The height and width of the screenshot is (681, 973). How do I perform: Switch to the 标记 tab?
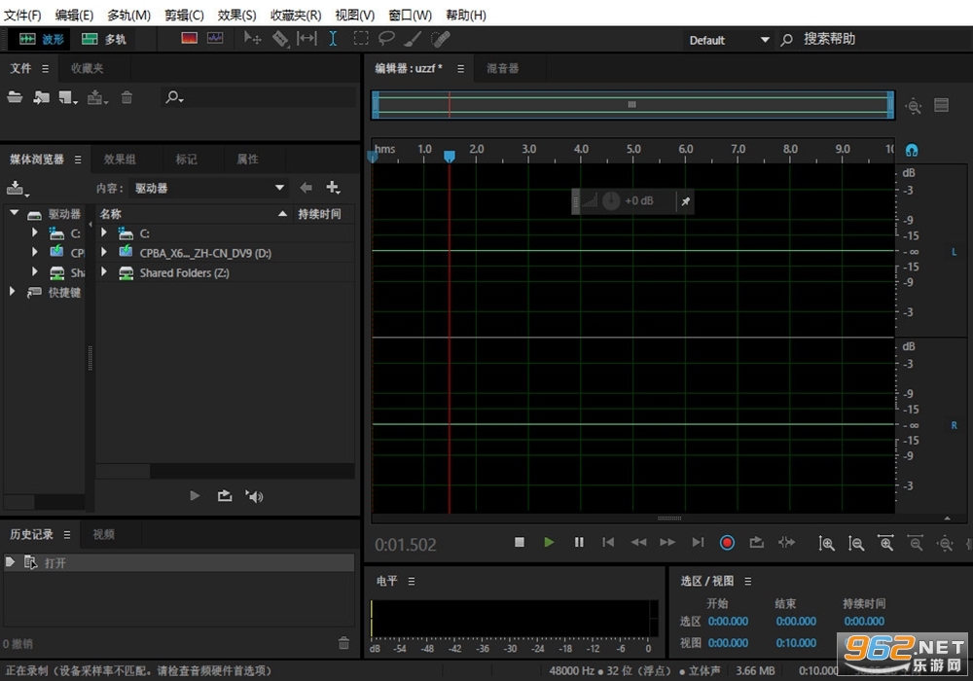coord(186,160)
